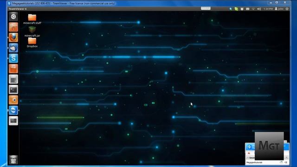
Task: Launch Firefox from the Unity launcher
Action: [13, 37]
